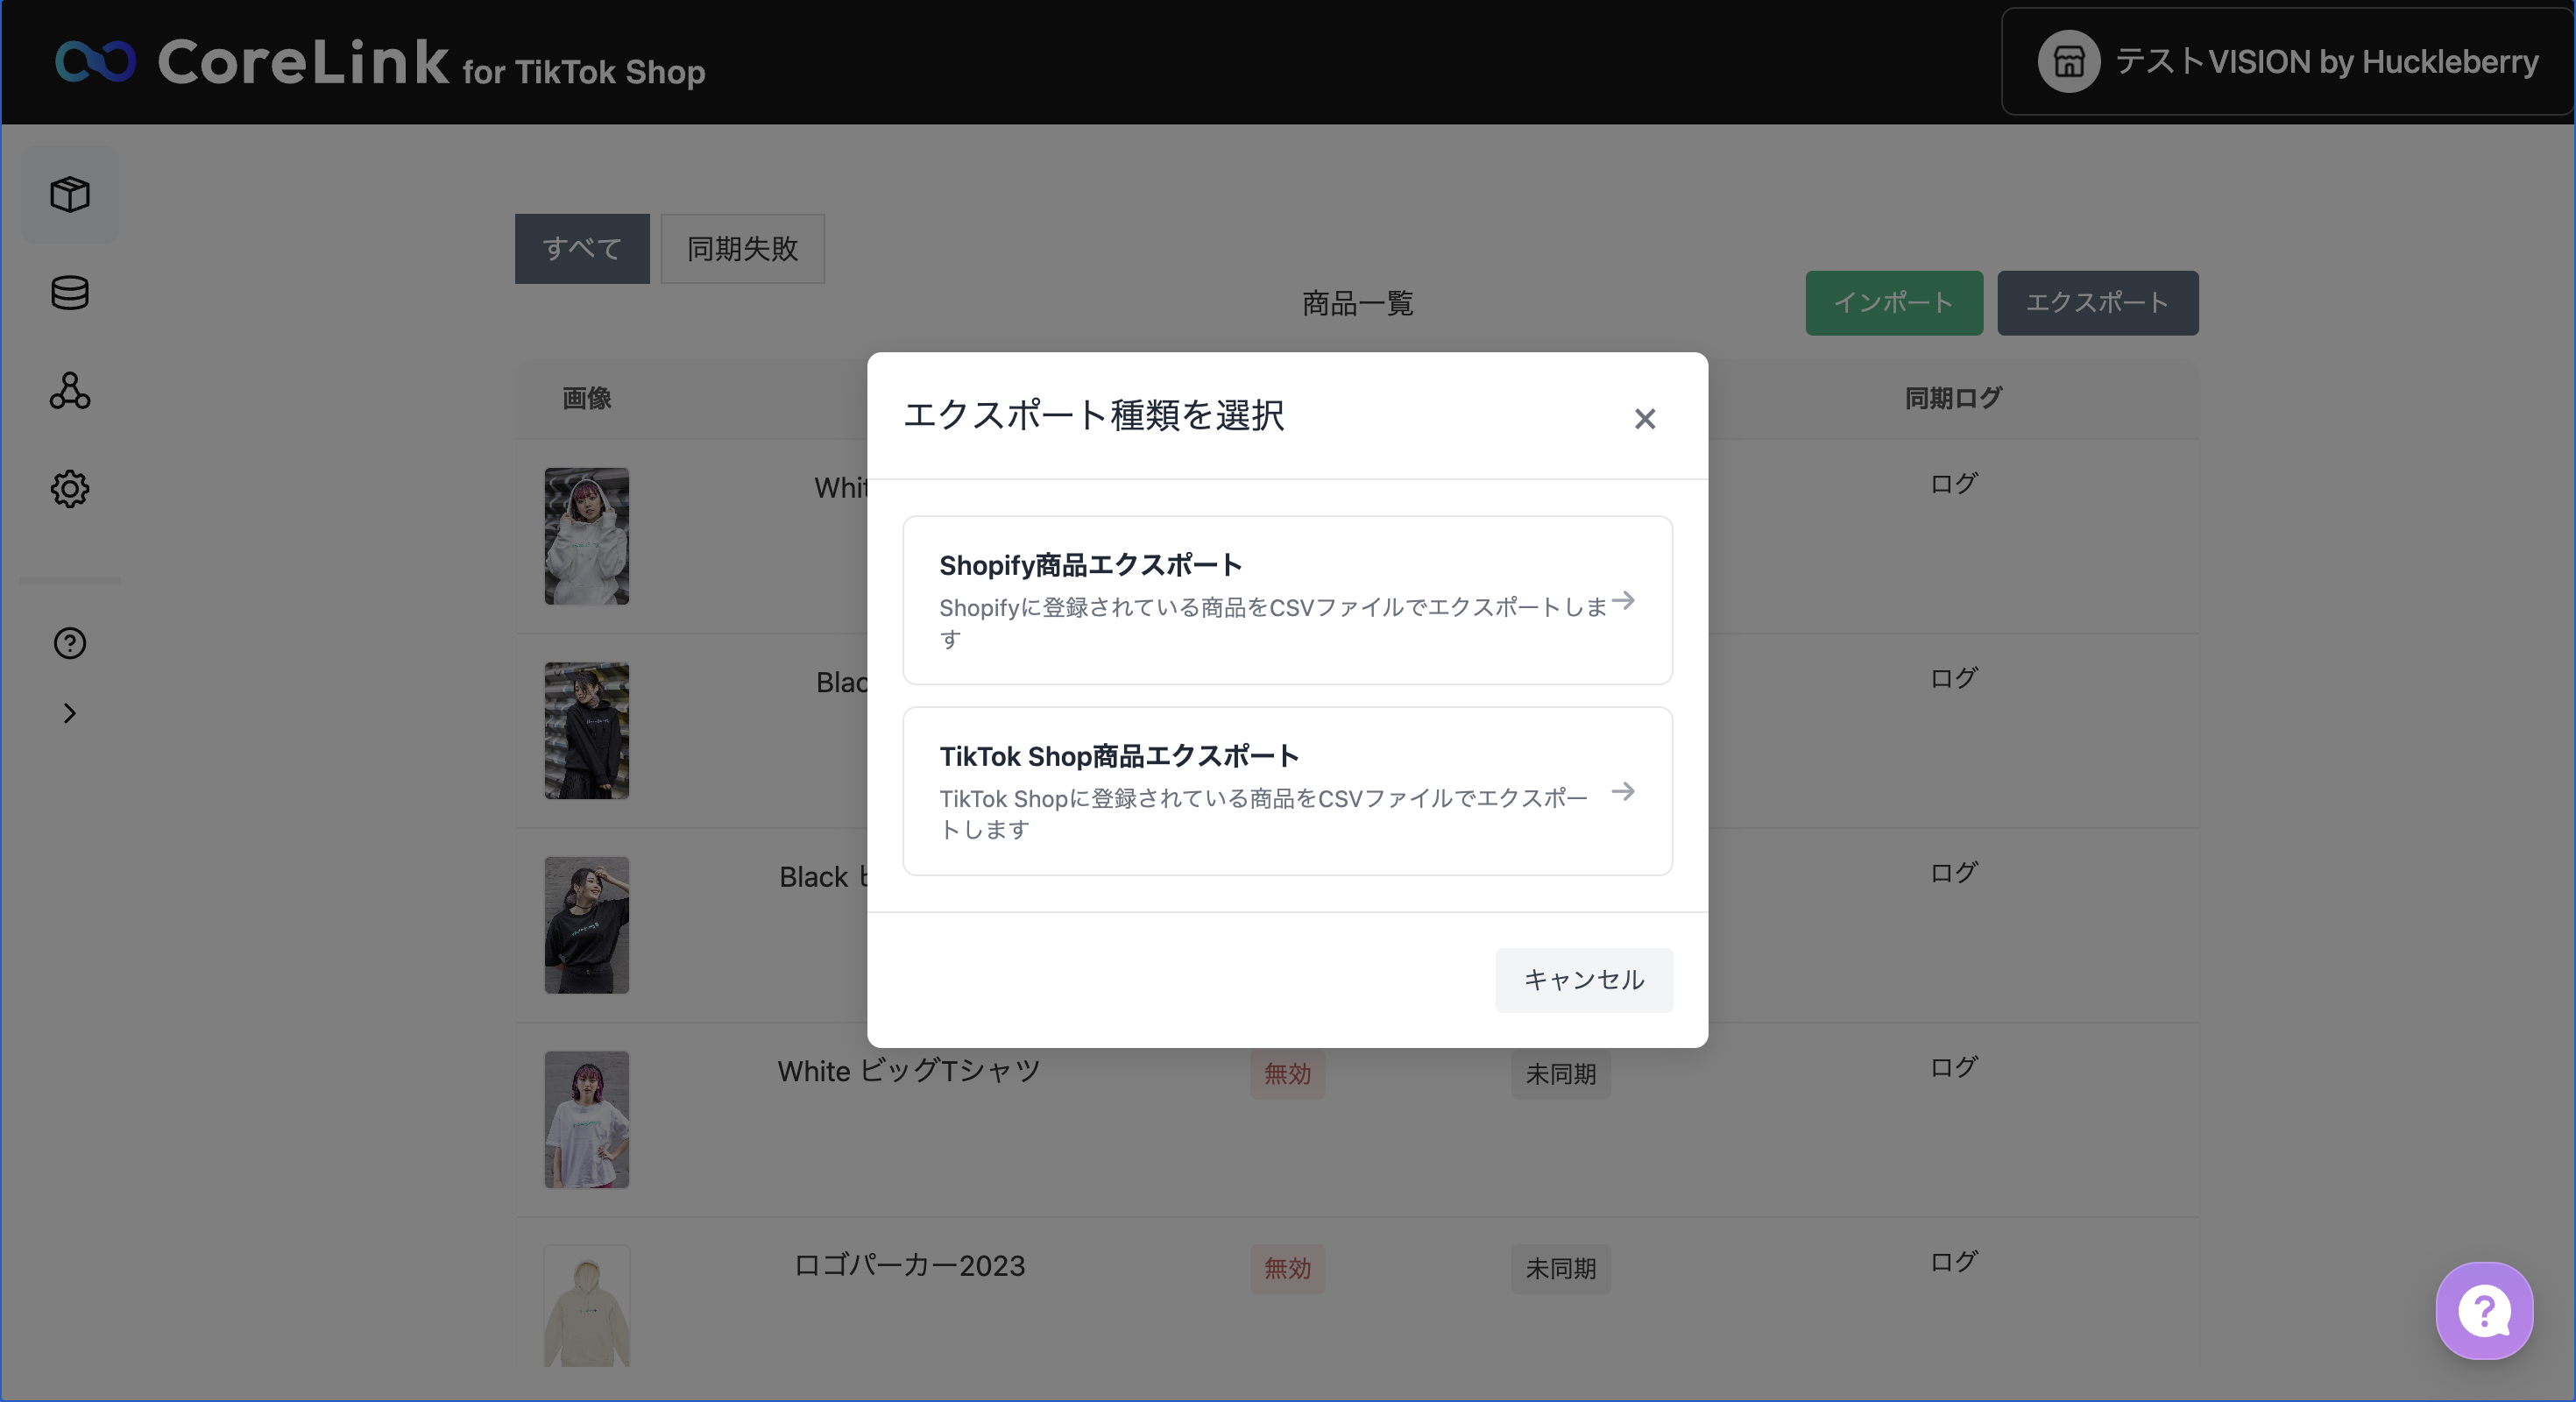Select TikTok Shop商品エクスポート option

[1287, 791]
